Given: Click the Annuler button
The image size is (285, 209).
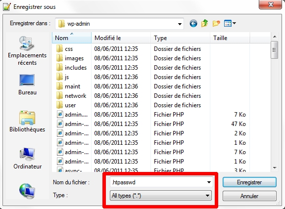Looking at the screenshot, I should pos(249,196).
